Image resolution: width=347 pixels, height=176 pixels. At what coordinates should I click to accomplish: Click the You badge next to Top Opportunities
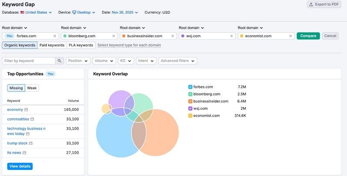[x=50, y=74]
